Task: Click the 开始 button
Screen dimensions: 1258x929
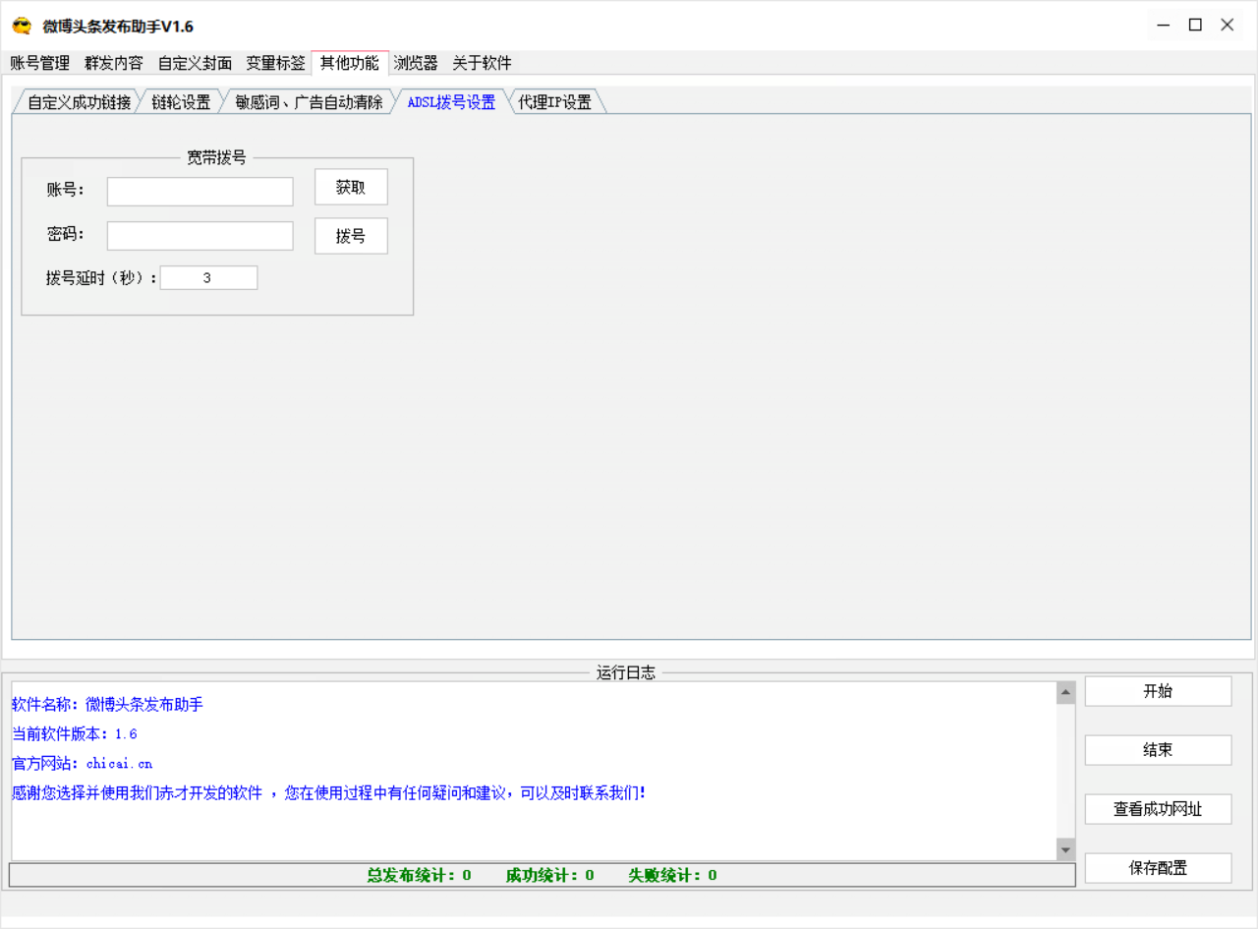Action: coord(1158,691)
